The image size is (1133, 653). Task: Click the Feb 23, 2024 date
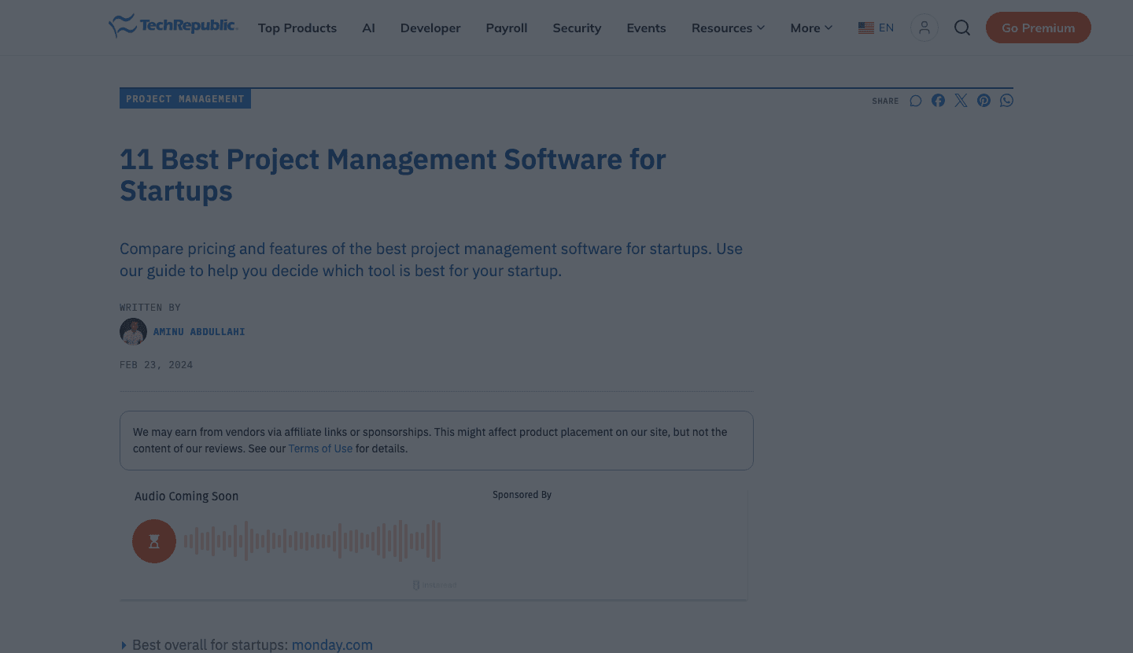pos(156,365)
